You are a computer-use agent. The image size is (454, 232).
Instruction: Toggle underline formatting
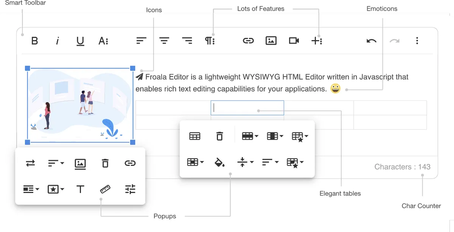click(x=80, y=40)
